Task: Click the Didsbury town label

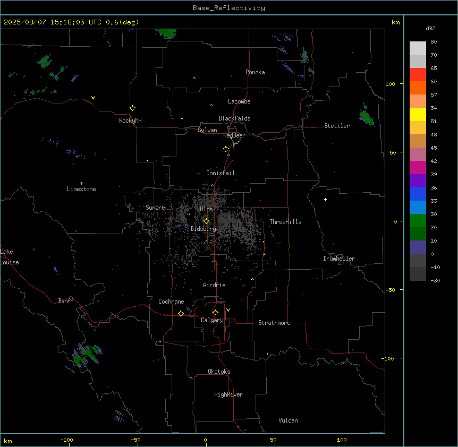Action: pyautogui.click(x=203, y=229)
